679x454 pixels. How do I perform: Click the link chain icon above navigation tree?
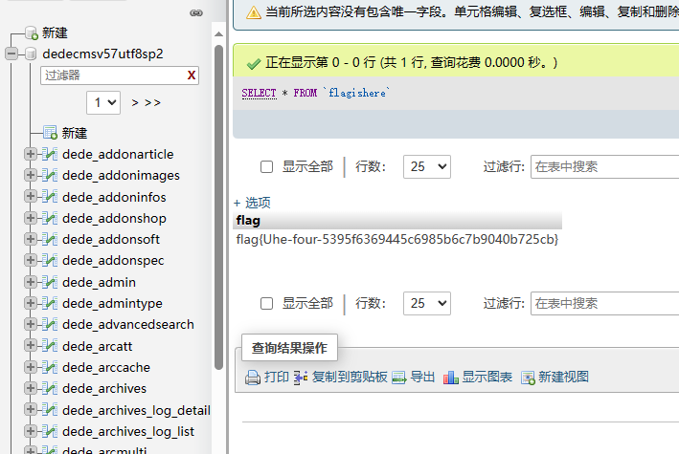[196, 13]
